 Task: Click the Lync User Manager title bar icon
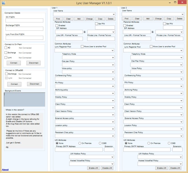click(x=3, y=3)
